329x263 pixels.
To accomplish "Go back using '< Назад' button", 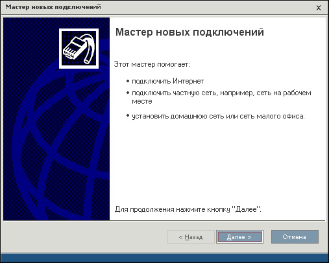I will tap(191, 237).
